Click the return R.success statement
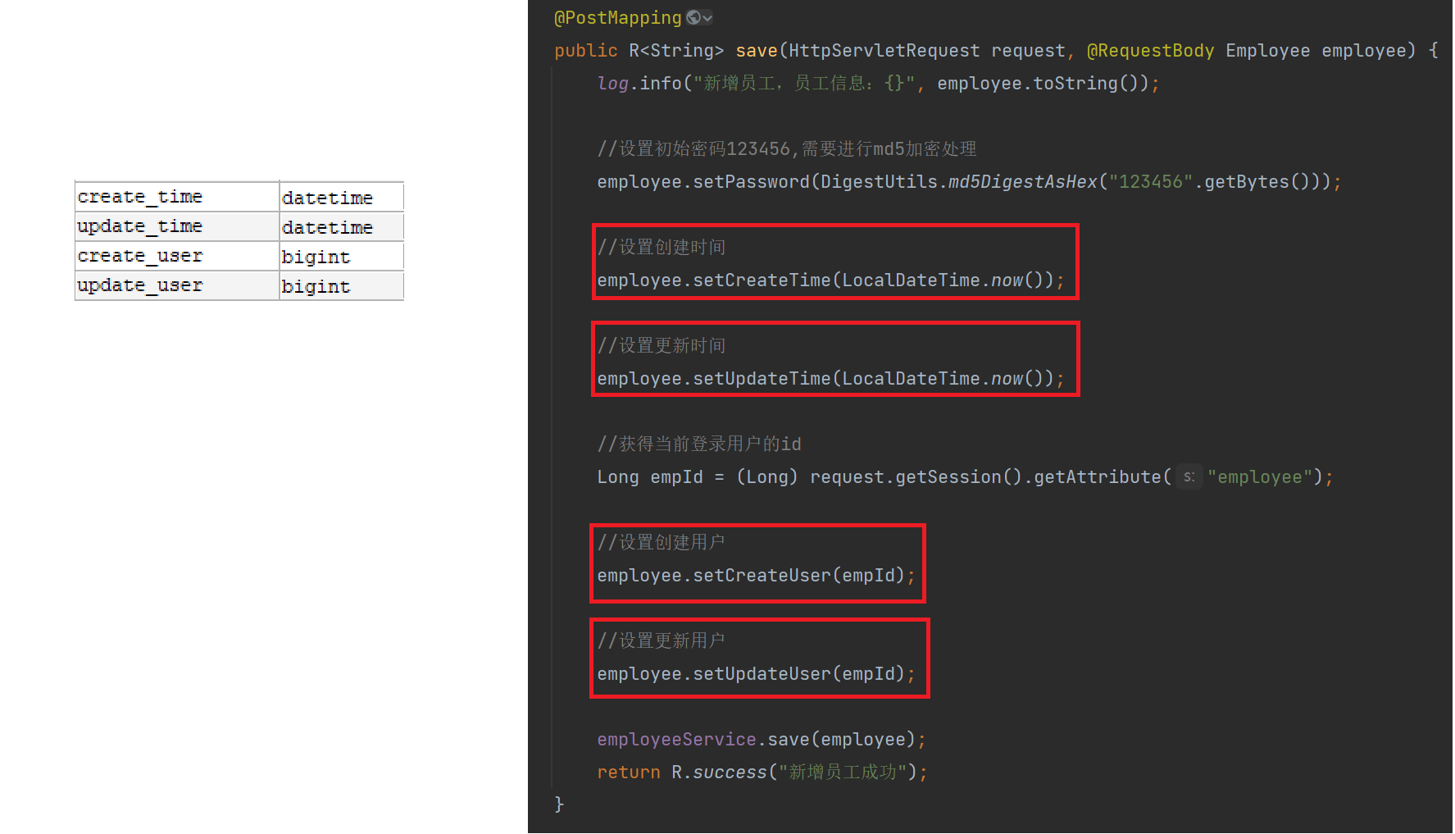Viewport: 1455px width, 834px height. tap(762, 772)
